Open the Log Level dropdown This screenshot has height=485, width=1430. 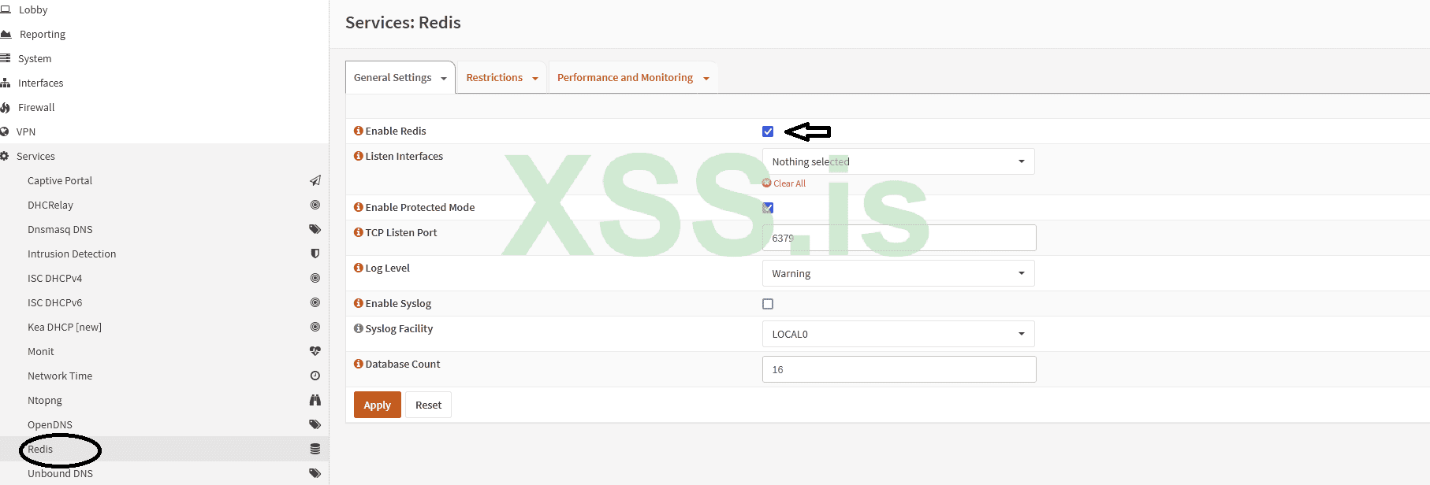coord(899,273)
